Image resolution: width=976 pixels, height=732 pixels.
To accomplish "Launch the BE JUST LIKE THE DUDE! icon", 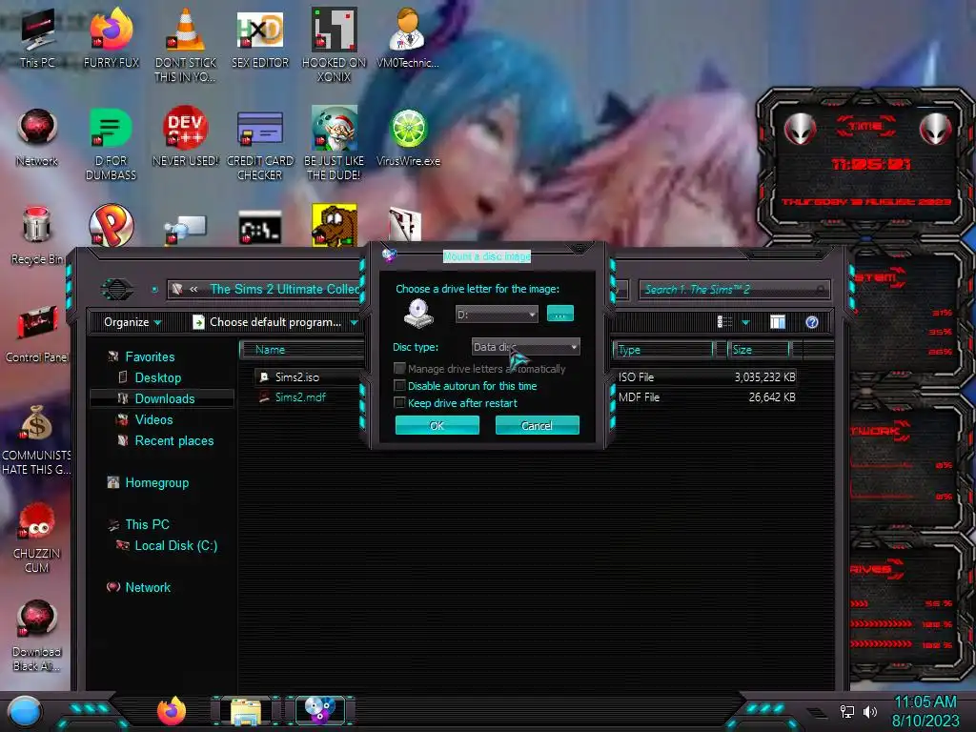I will (x=335, y=143).
